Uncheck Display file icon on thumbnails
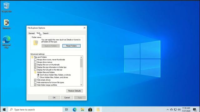Image resolution: width=200 pixels, height=112 pixels. [x=35, y=65]
